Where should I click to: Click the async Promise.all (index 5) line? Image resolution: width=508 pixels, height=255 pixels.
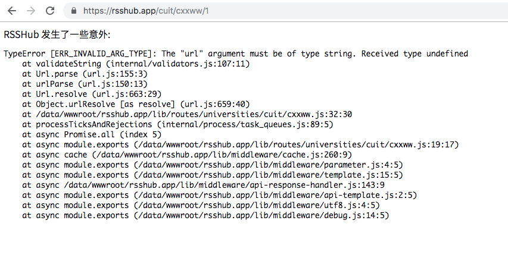click(92, 134)
